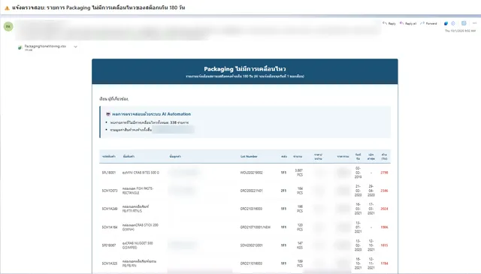This screenshot has height=274, width=481.
Task: Select item code SPL18001
Action: (108, 173)
